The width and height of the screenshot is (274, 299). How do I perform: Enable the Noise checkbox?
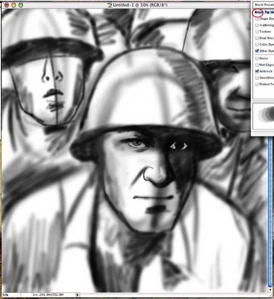pos(257,58)
